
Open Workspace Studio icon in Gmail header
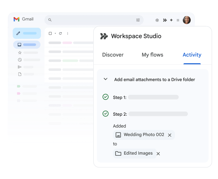(165, 20)
